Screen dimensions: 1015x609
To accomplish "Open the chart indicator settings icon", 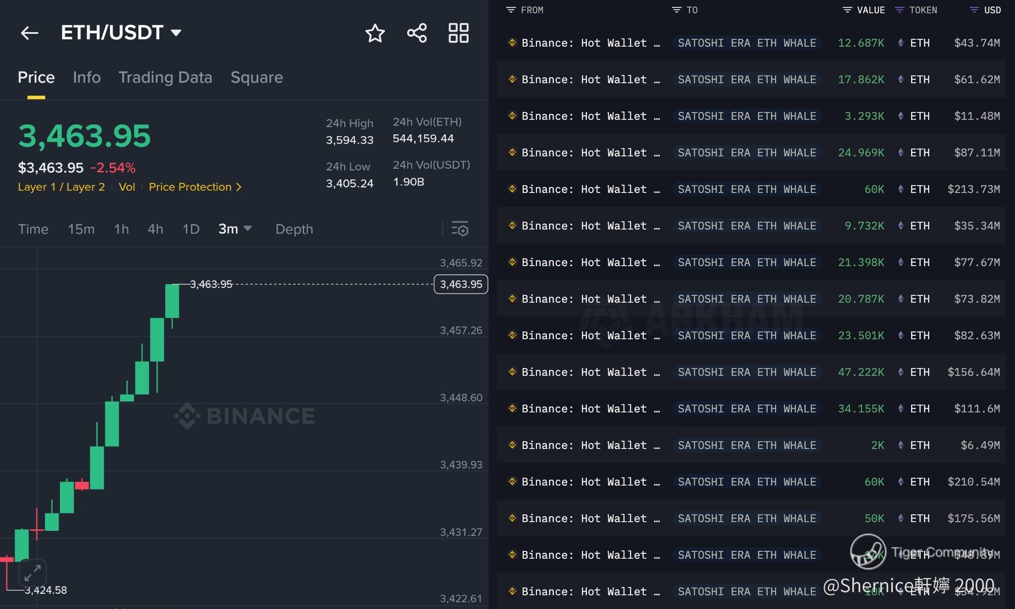I will 460,229.
